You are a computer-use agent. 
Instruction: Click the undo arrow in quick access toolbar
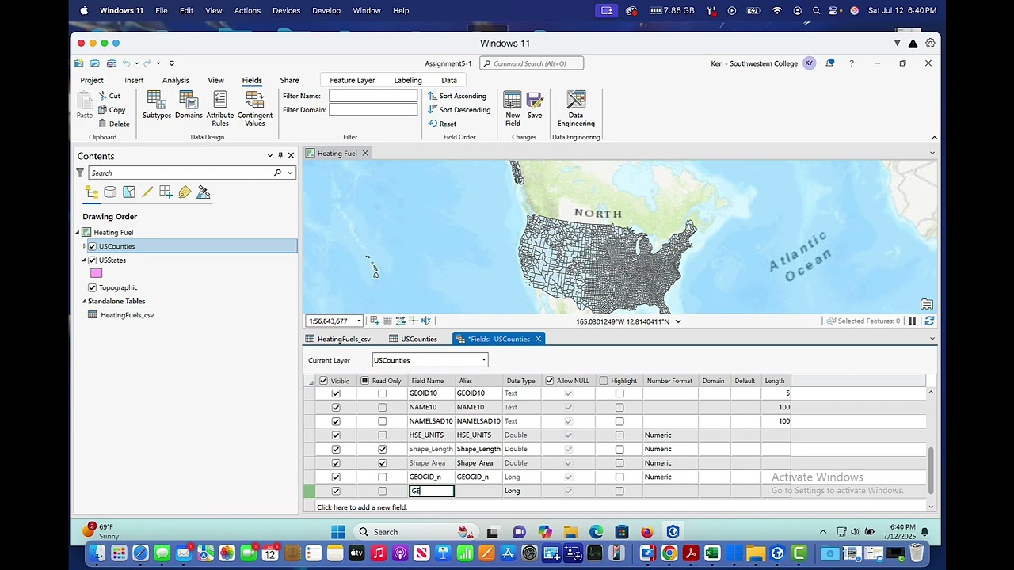point(126,63)
